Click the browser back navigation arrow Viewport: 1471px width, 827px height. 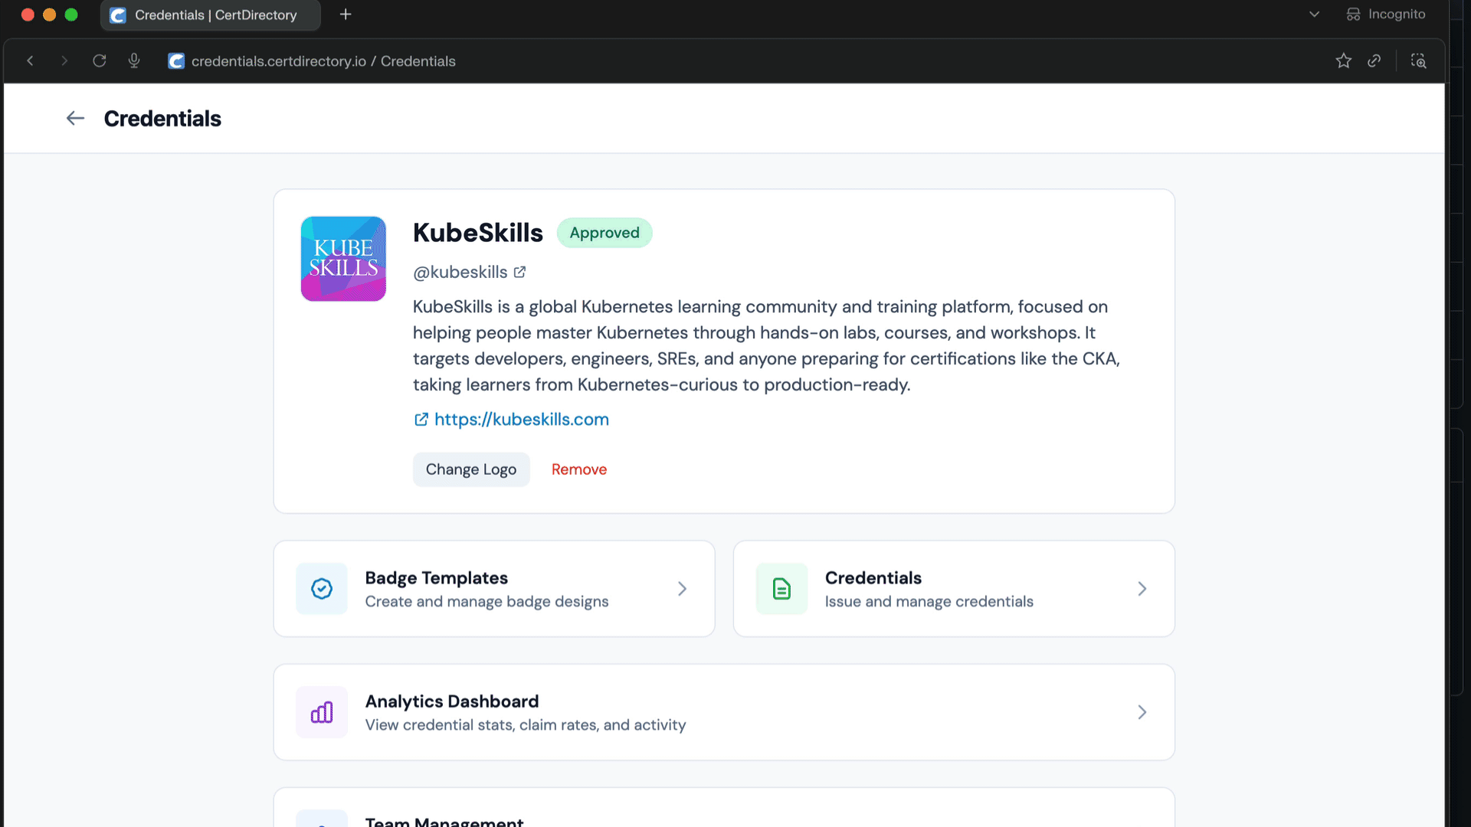point(30,60)
